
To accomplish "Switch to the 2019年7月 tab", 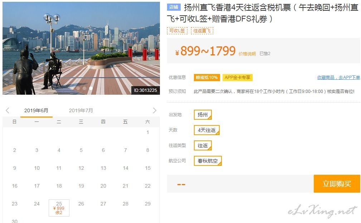I will pos(81,110).
